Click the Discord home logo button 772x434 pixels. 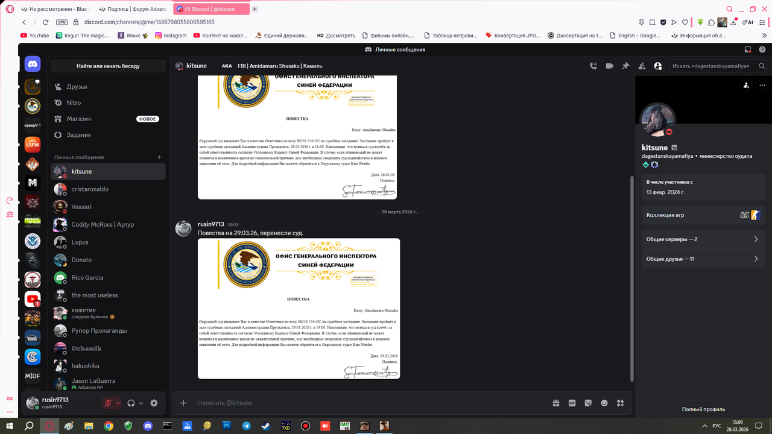[33, 64]
